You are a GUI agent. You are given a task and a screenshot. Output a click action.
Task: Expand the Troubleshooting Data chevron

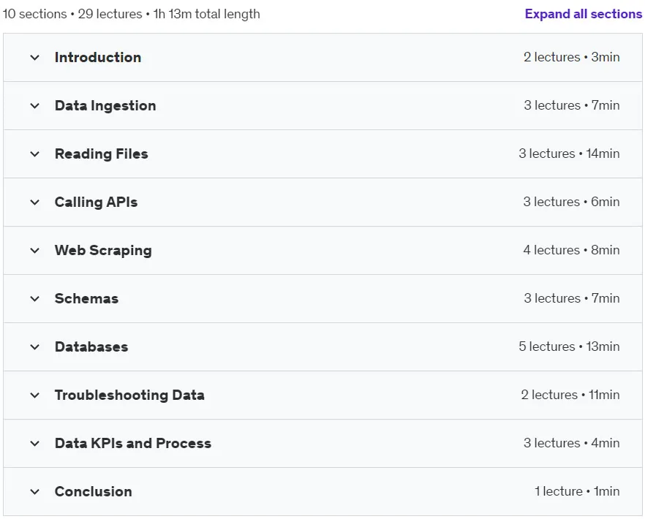pos(35,395)
